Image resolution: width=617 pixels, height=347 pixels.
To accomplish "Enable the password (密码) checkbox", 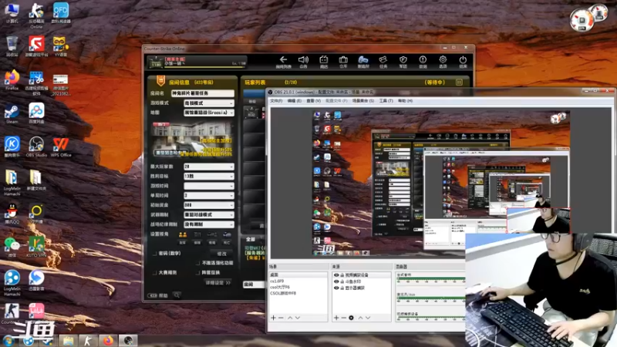I will 154,254.
